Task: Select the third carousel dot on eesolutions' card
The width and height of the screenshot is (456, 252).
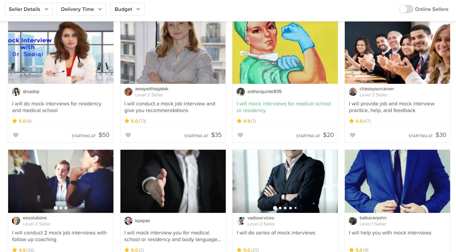Action: coord(66,208)
